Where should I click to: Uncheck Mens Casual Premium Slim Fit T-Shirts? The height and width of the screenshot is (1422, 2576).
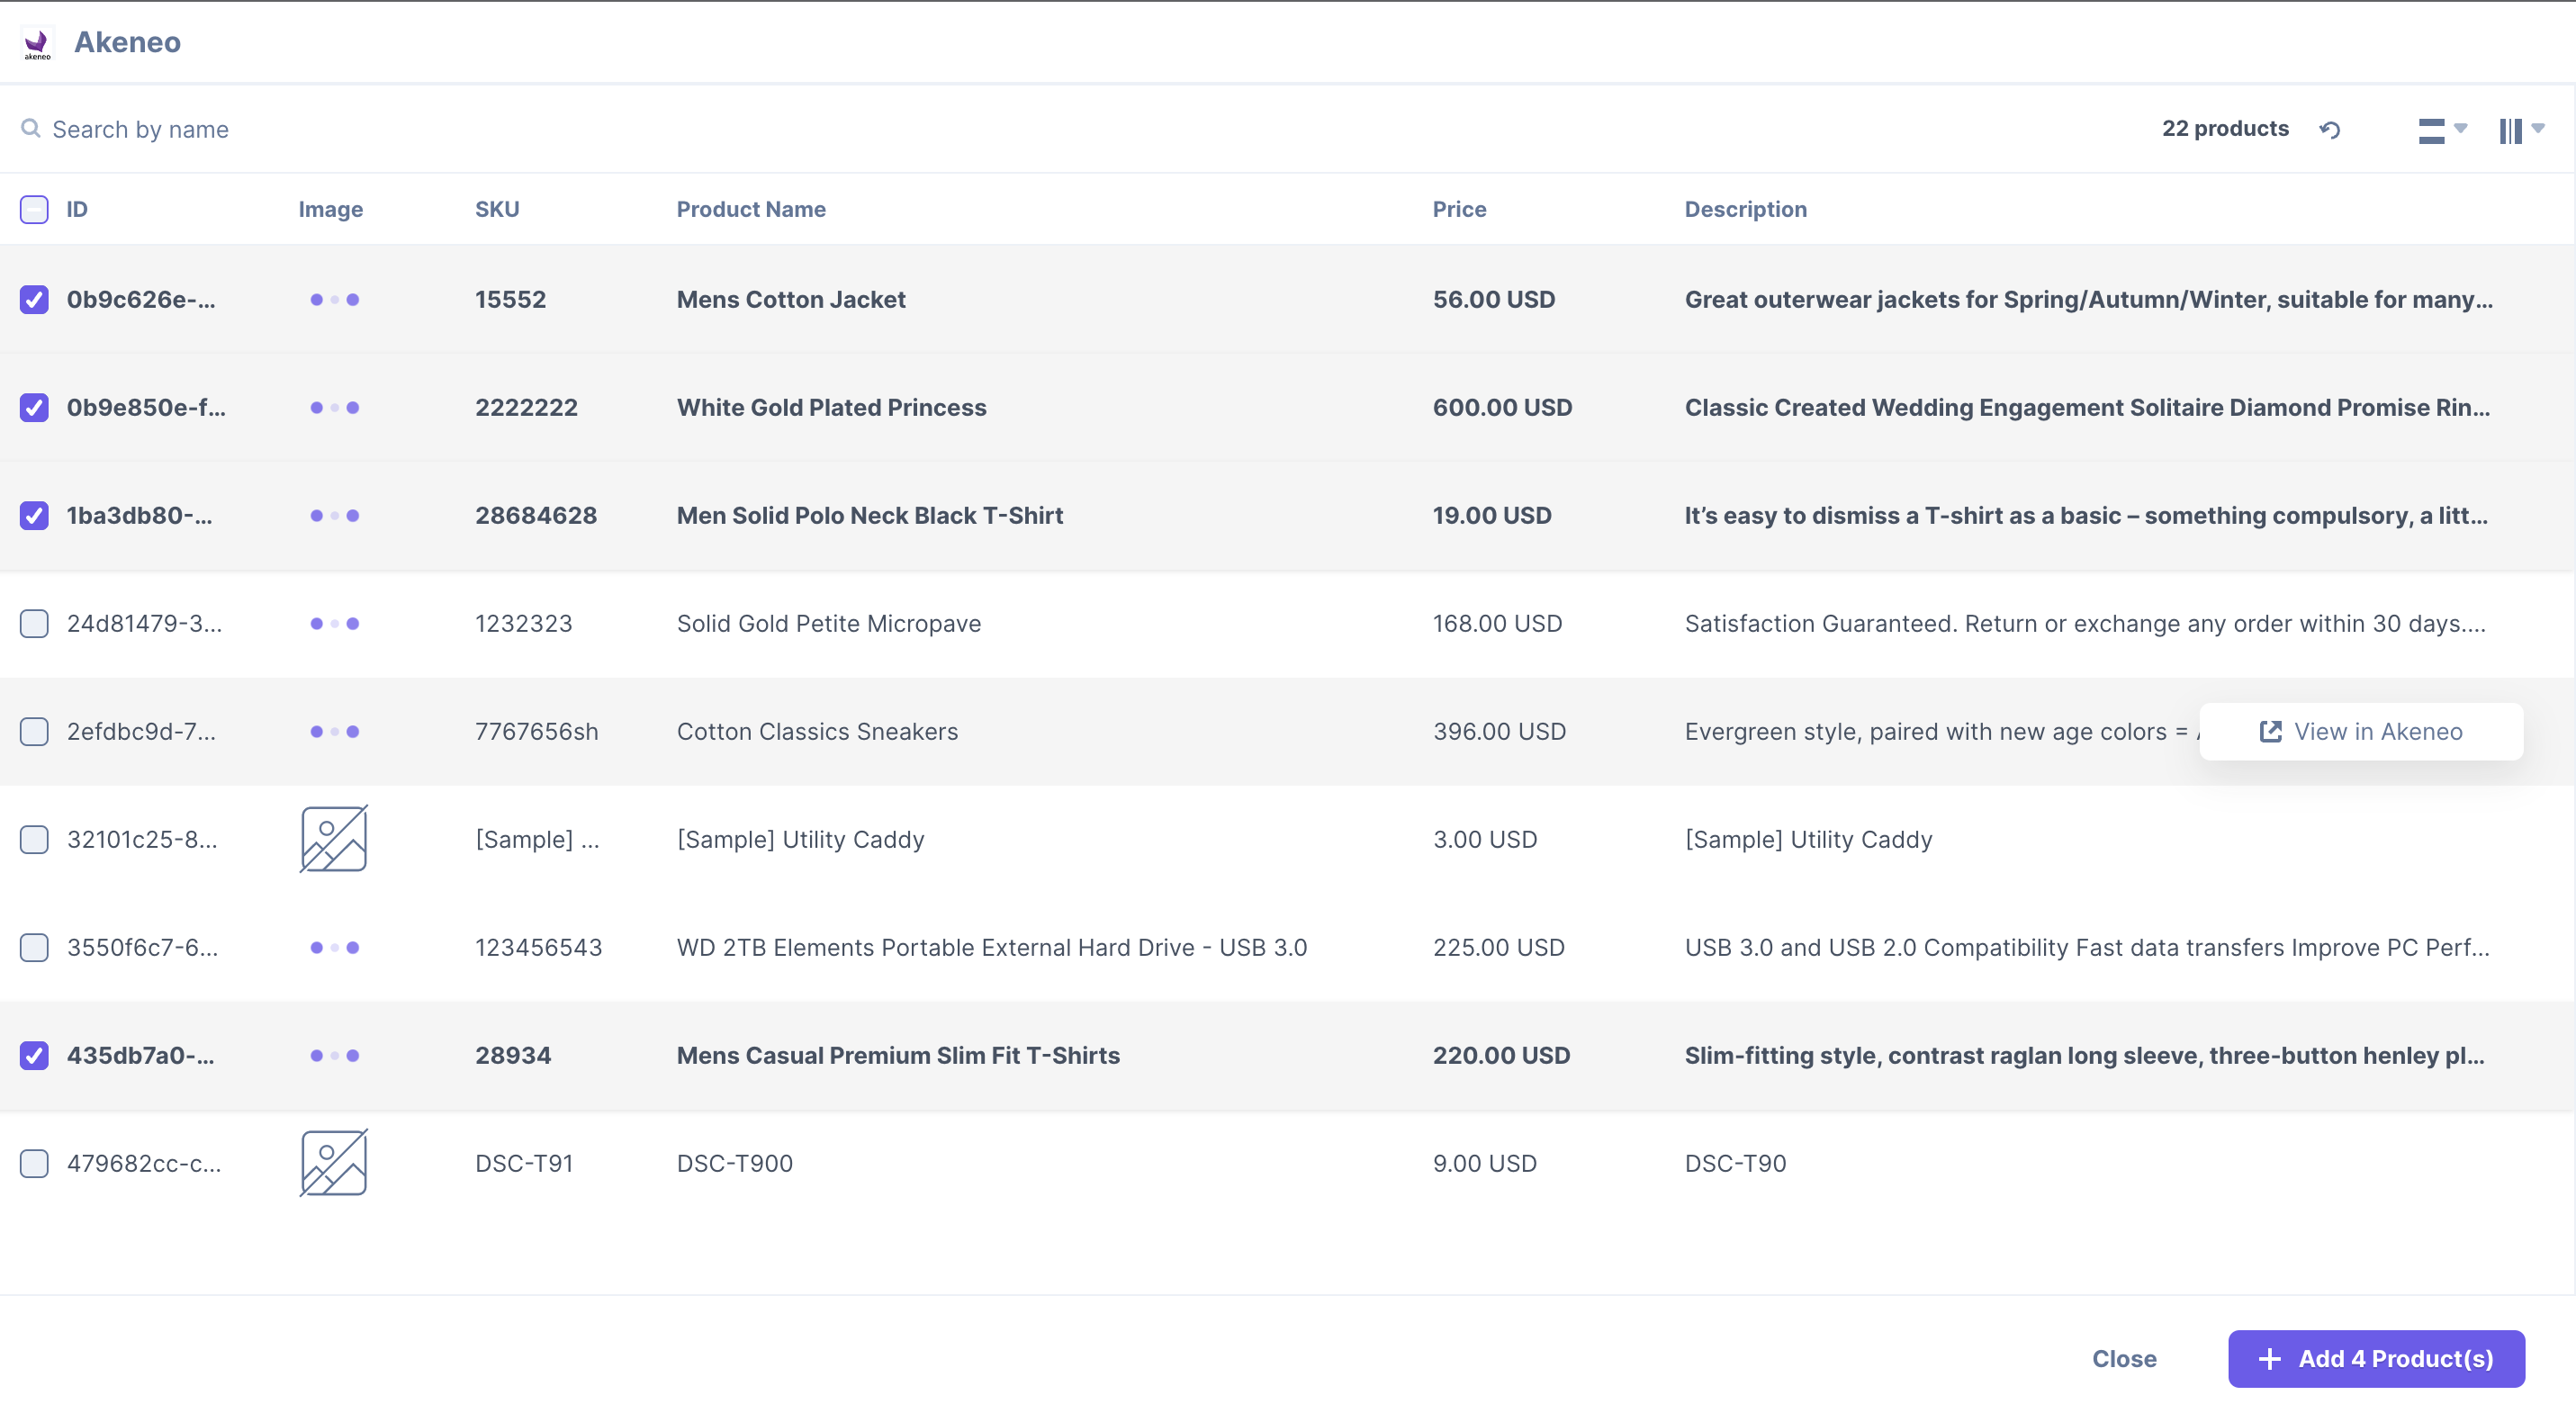34,1055
